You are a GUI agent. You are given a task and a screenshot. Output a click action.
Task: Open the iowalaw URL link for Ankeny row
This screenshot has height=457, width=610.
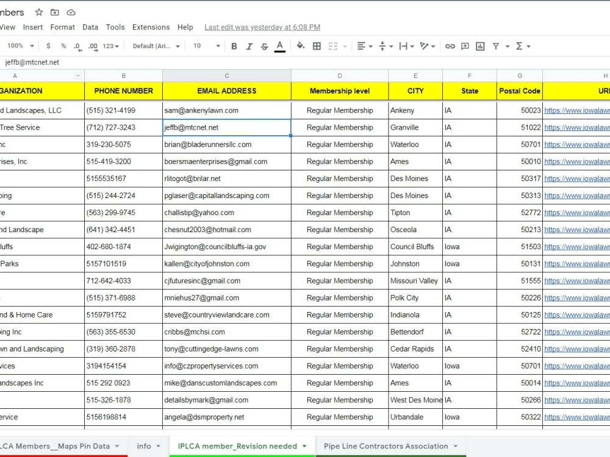point(576,110)
